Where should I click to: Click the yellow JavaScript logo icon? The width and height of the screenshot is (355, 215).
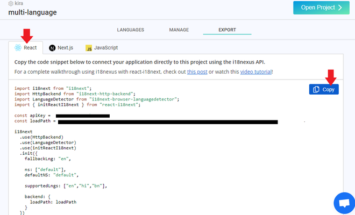[x=89, y=48]
